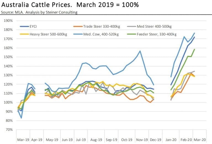
Task: Click the orange Trade Steer legend swatch
Action: [x=78, y=26]
